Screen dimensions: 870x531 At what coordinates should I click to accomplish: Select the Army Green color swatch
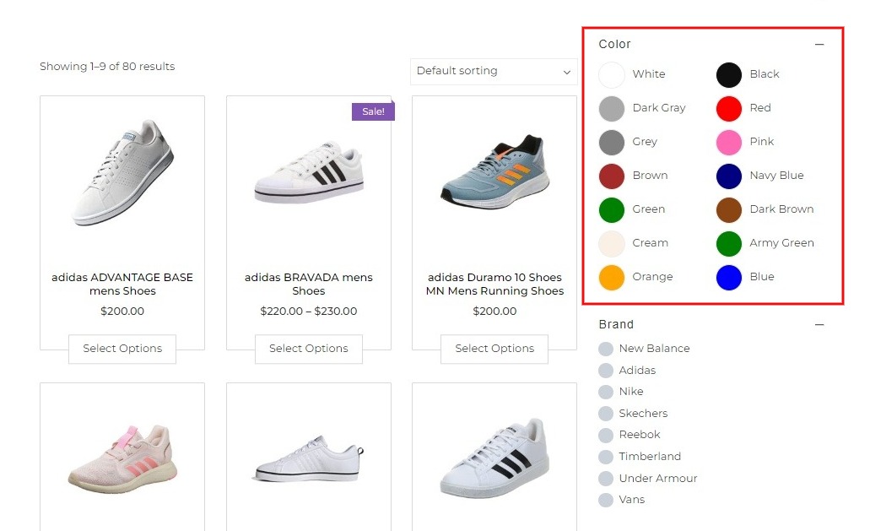(728, 244)
